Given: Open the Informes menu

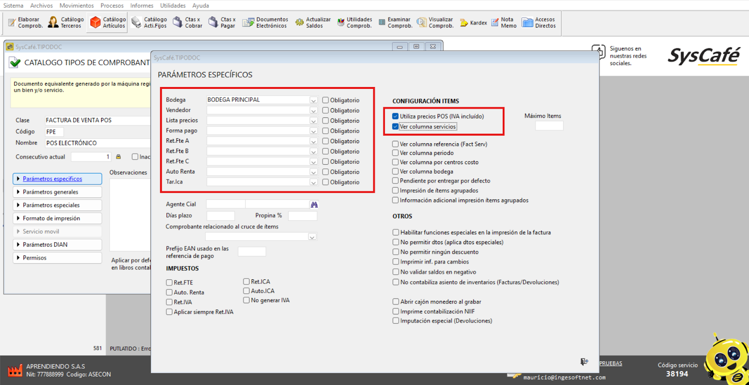Looking at the screenshot, I should pyautogui.click(x=141, y=6).
